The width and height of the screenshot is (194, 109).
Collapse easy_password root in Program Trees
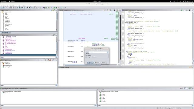pyautogui.click(x=1, y=12)
